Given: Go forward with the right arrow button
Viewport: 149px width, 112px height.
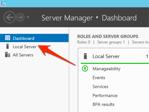Looking at the screenshot, I should coord(20,17).
